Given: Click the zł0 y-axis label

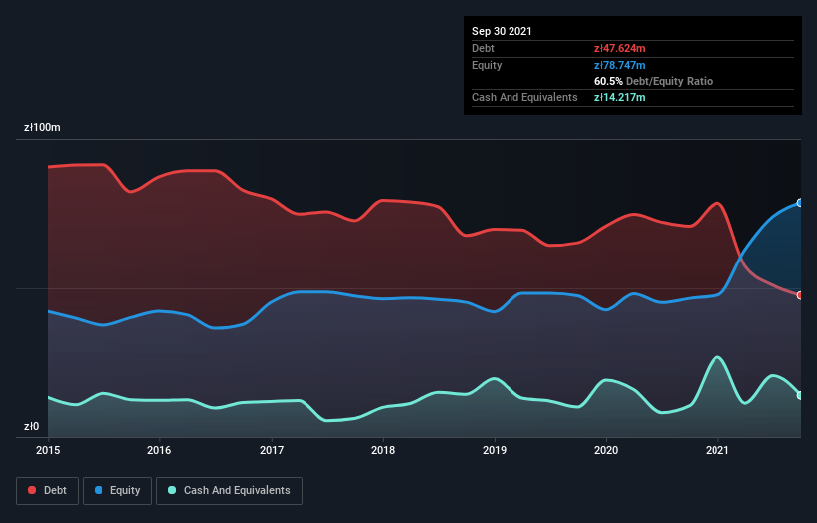Looking at the screenshot, I should point(31,427).
